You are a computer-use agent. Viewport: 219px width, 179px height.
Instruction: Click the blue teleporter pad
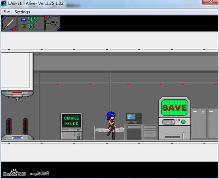tap(17, 138)
